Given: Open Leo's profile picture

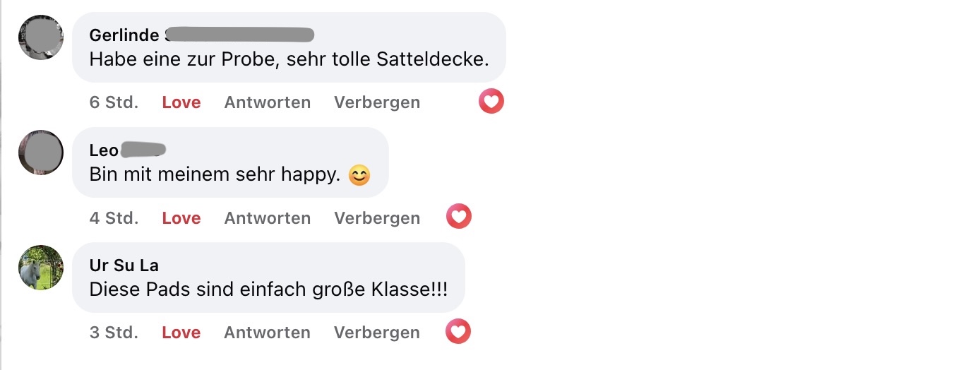Looking at the screenshot, I should point(41,153).
